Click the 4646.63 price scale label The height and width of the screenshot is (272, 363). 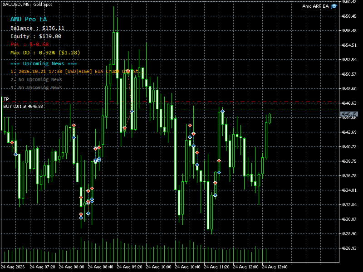[349, 103]
